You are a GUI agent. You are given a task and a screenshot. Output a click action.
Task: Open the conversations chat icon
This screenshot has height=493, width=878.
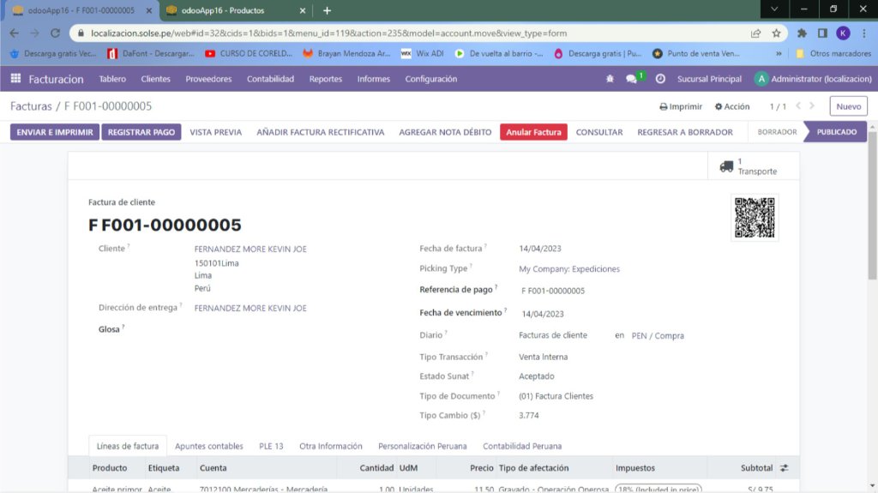click(x=633, y=79)
